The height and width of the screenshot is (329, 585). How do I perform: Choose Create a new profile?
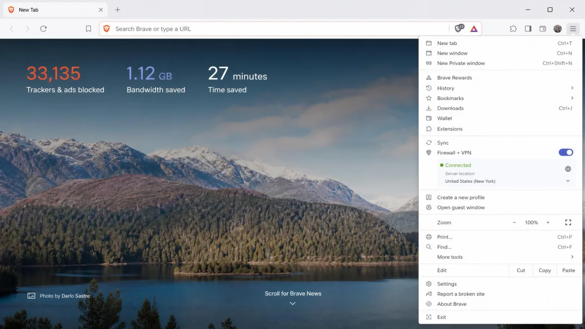tap(500, 197)
